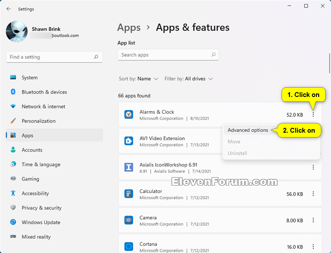Click the Bluetooth icon in the sidebar
The image size is (331, 253).
13,92
